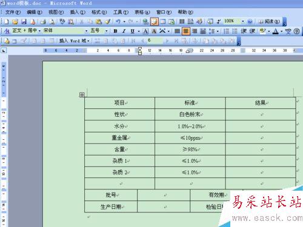Insert an Excel worksheet from the toolbar
The image size is (303, 227).
(171, 21)
